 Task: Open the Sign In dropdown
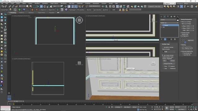pyautogui.click(x=170, y=3)
